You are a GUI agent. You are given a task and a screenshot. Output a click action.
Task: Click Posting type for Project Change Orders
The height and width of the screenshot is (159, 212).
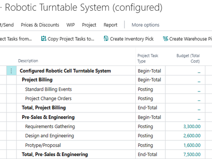[145, 98]
